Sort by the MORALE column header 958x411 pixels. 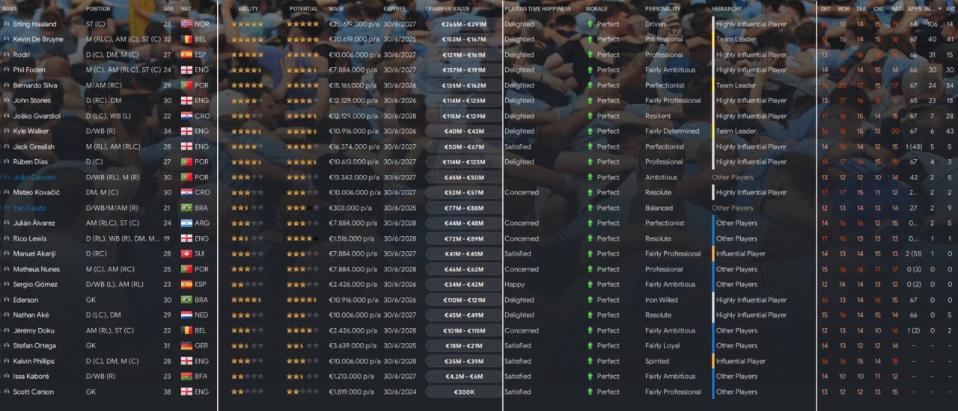pyautogui.click(x=597, y=8)
